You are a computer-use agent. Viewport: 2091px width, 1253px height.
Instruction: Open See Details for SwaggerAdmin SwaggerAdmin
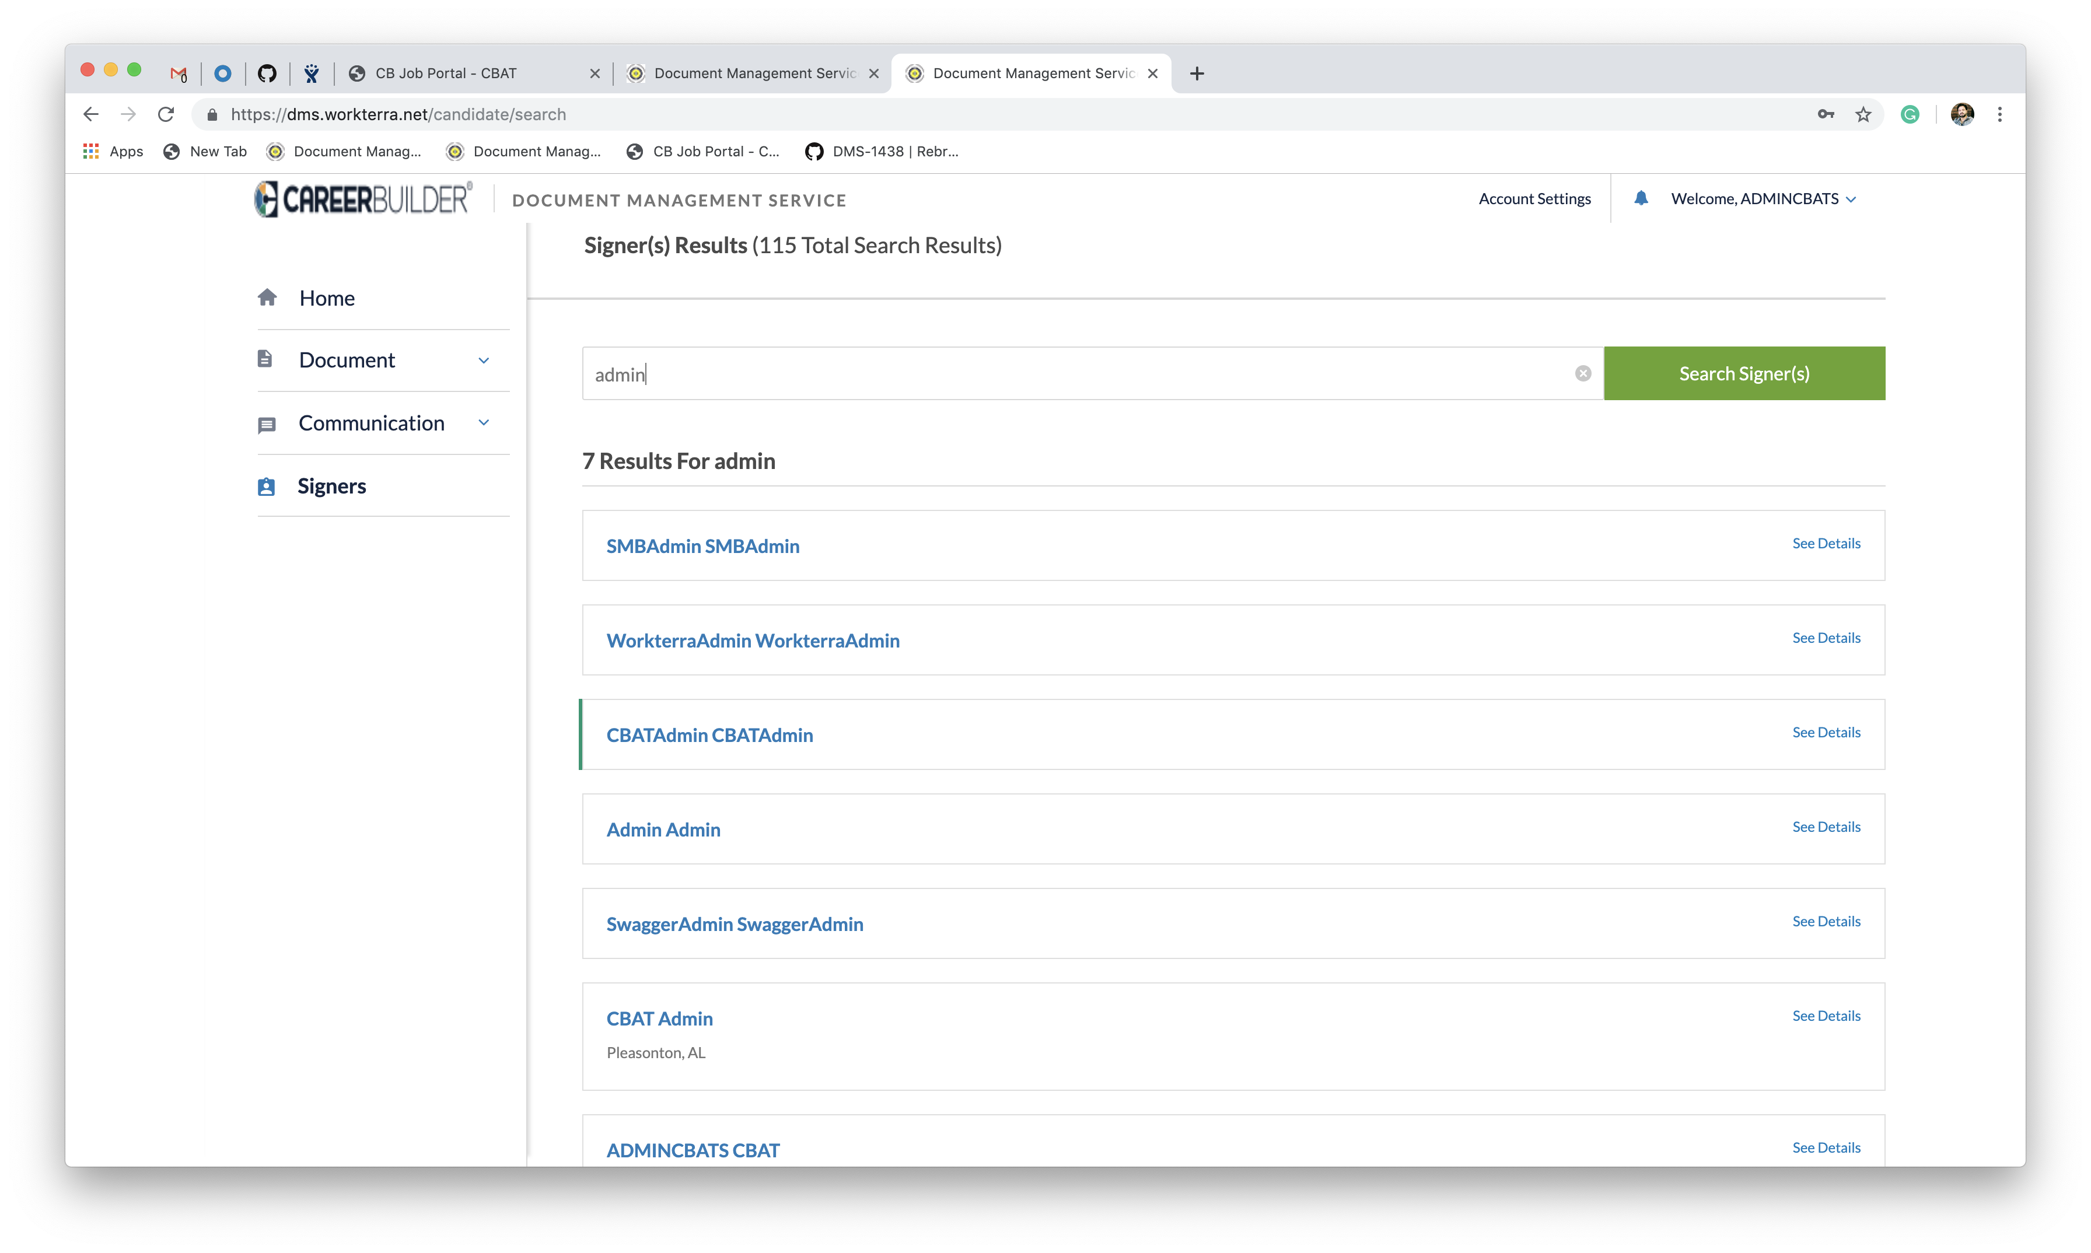click(1825, 921)
